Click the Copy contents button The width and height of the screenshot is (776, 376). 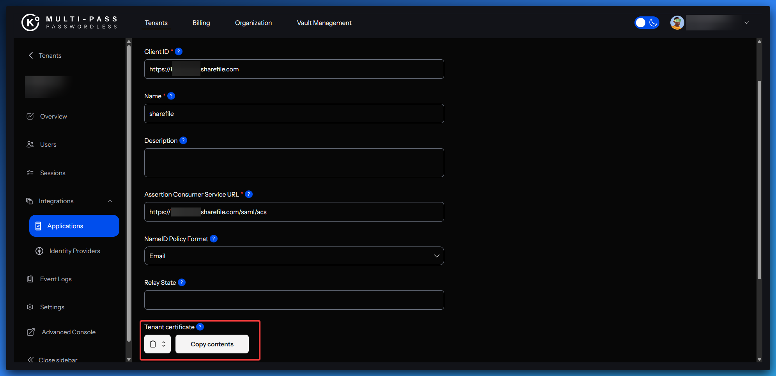click(212, 344)
